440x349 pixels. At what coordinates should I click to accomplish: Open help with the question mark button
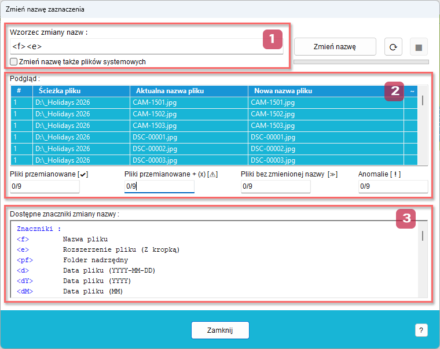421,330
